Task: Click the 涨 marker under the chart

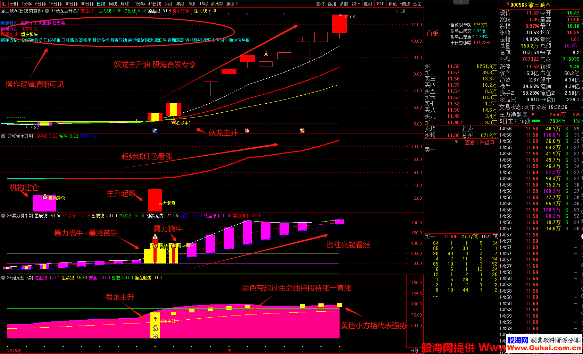Action: pyautogui.click(x=247, y=131)
